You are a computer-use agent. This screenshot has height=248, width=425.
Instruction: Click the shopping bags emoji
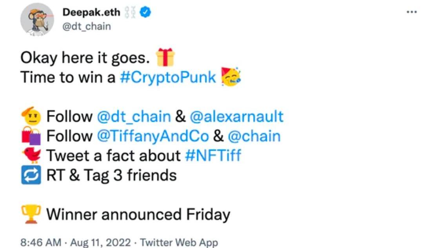[x=31, y=136]
